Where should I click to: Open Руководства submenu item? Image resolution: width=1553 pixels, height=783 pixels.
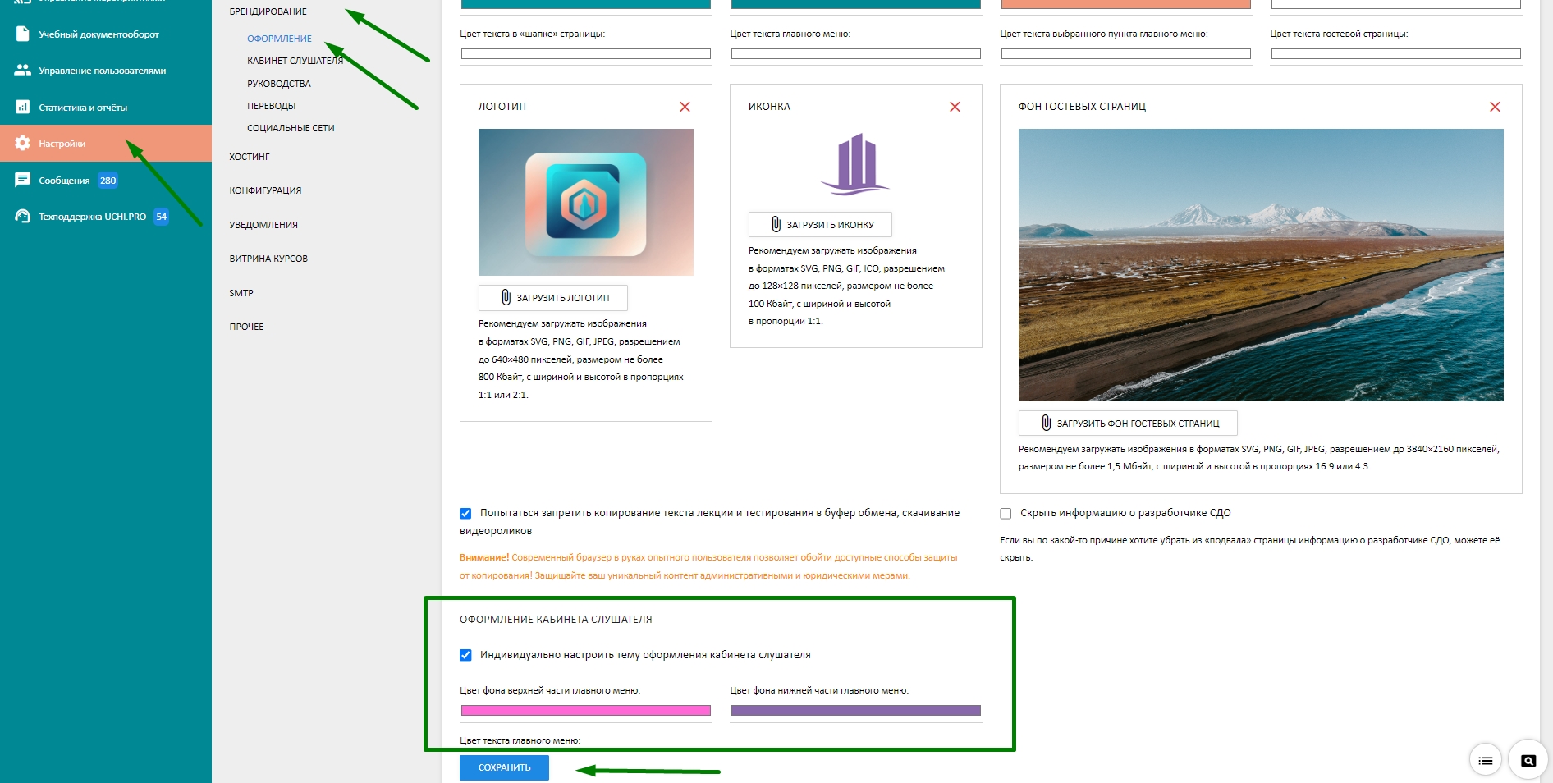click(x=278, y=84)
